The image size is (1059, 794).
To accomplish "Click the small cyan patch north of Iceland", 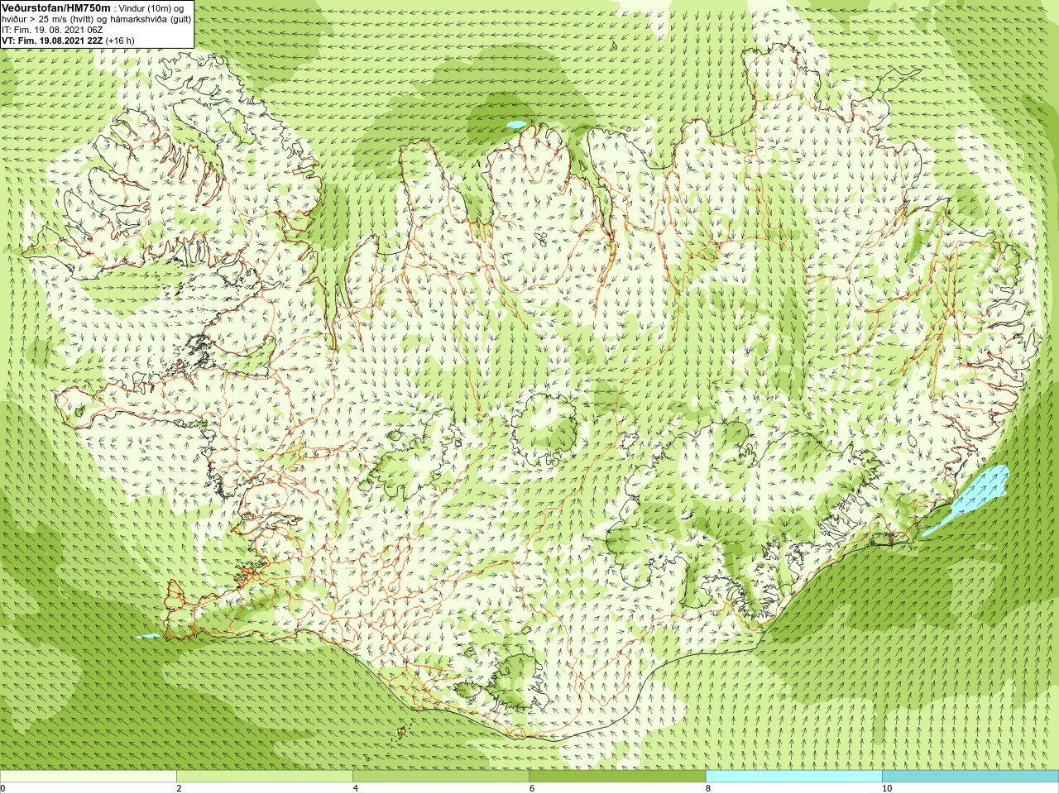I will tap(516, 125).
